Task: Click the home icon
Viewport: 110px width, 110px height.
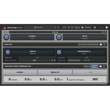Action: point(95,27)
